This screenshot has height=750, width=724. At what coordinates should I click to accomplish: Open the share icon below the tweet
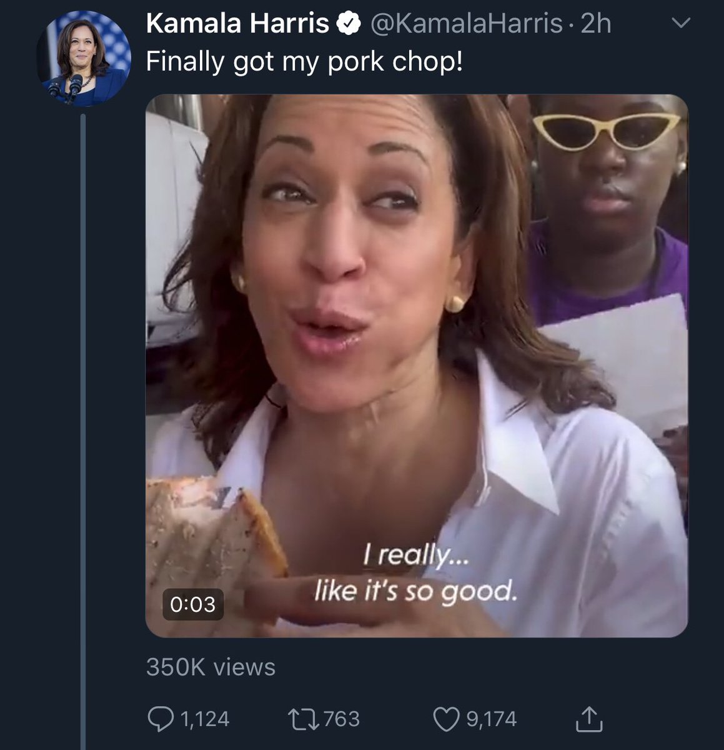click(588, 719)
